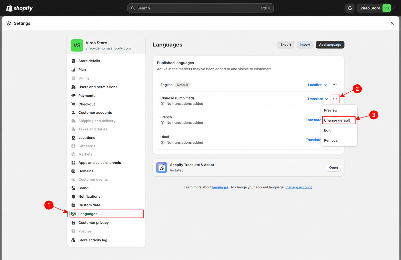This screenshot has height=260, width=401.
Task: Click the Default badge next to English
Action: coord(182,85)
